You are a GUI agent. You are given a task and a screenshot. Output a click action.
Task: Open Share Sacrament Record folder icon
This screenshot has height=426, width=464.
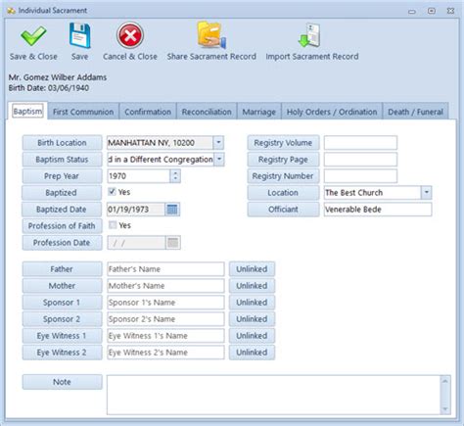click(211, 35)
